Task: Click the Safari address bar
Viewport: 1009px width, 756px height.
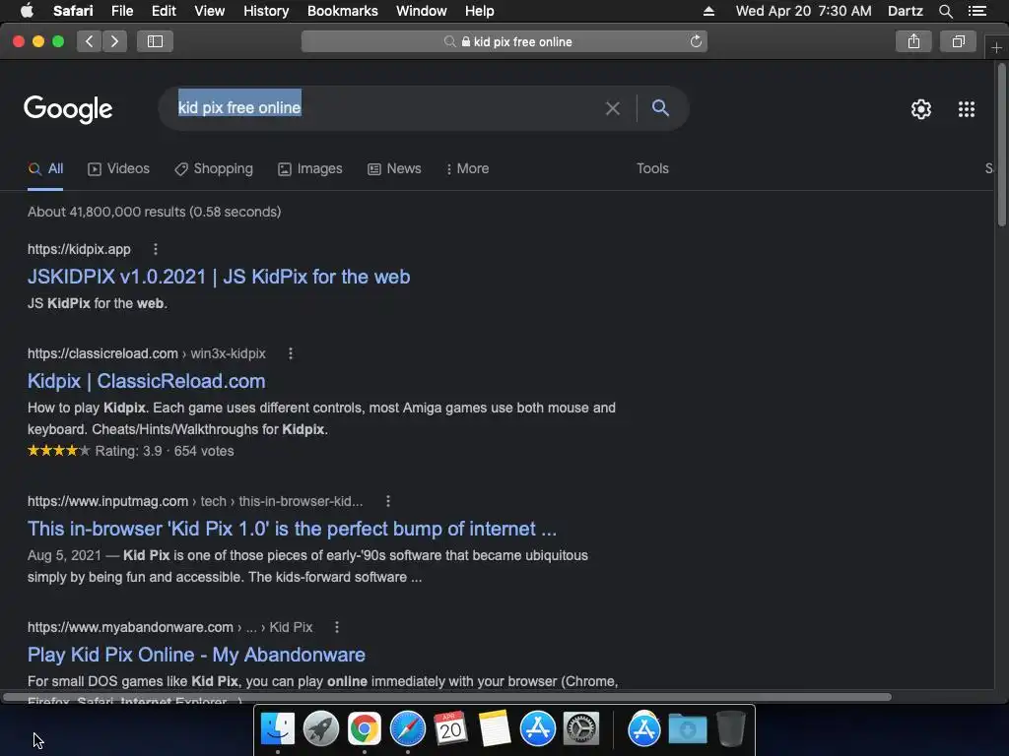Action: pos(504,41)
